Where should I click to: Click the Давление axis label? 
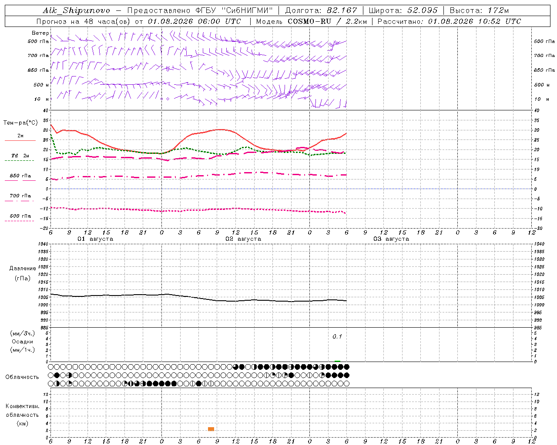pos(23,269)
